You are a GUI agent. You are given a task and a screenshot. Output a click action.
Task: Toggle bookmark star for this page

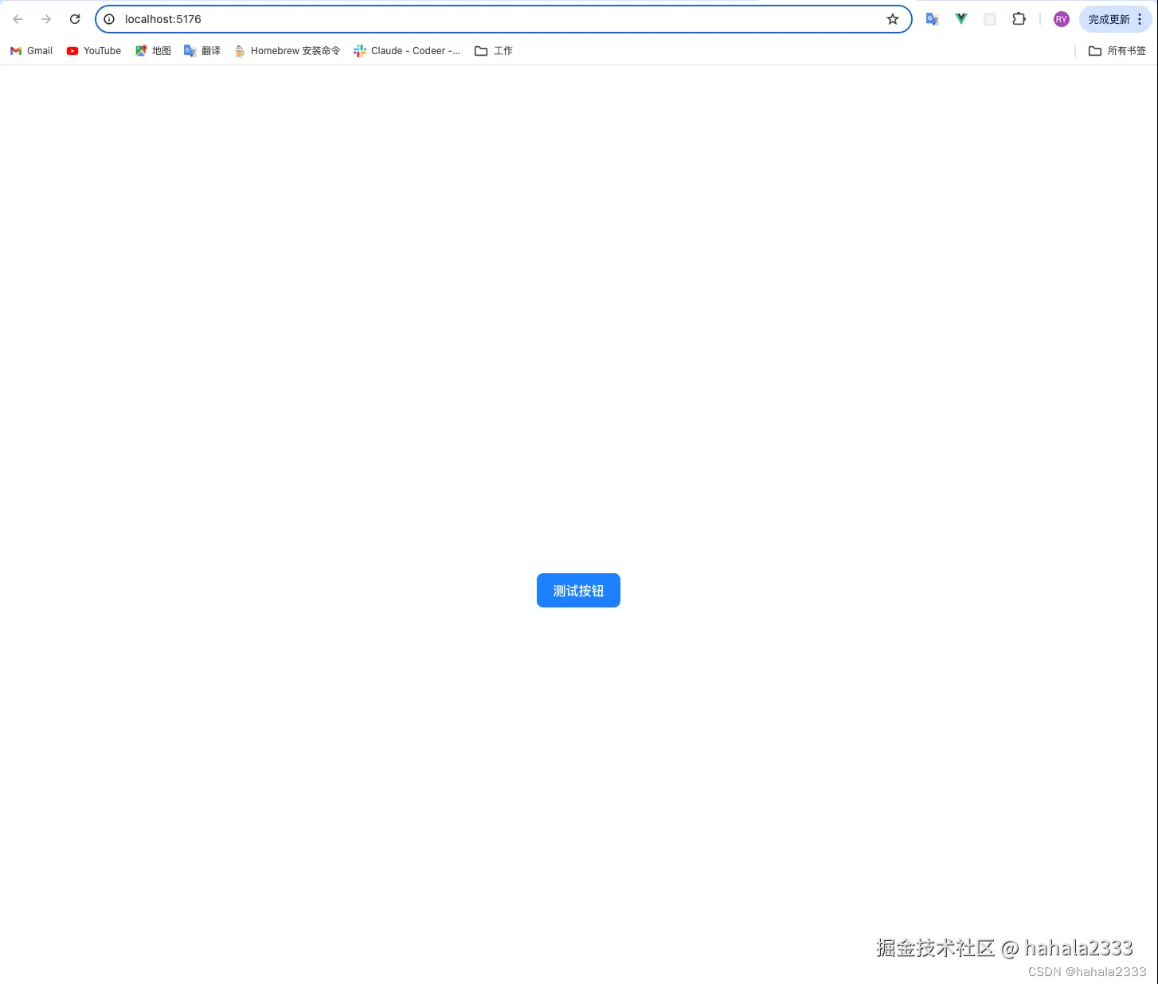[x=892, y=18]
